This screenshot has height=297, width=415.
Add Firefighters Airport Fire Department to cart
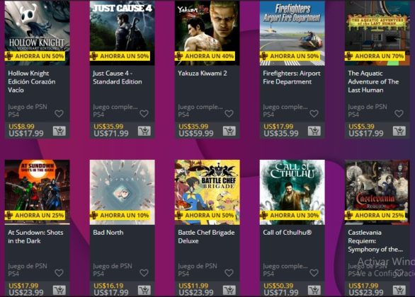click(x=314, y=131)
